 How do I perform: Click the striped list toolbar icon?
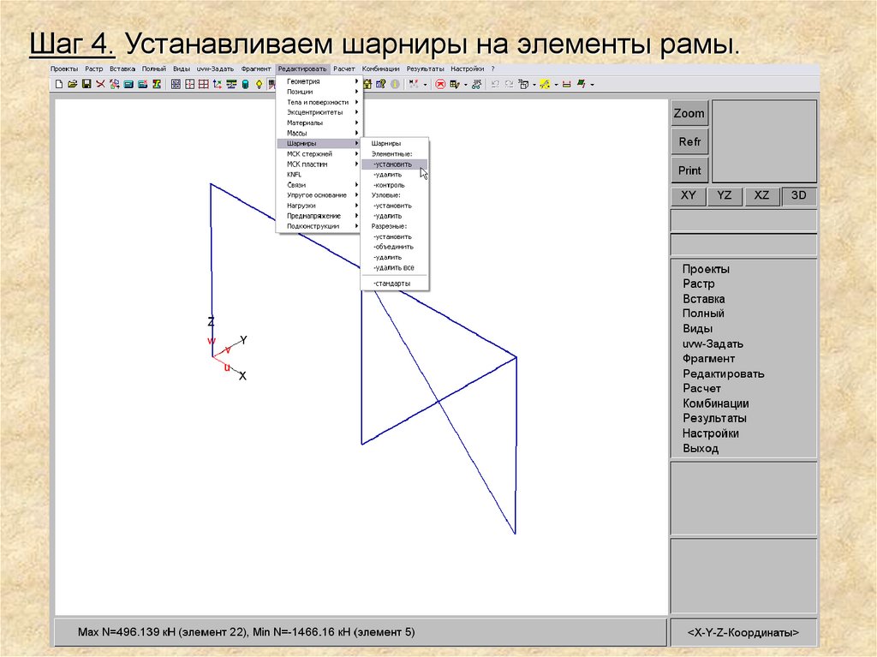231,84
